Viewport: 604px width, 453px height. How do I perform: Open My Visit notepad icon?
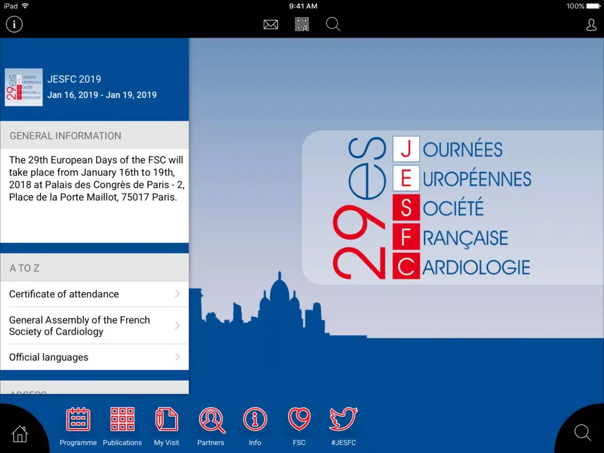pos(166,419)
